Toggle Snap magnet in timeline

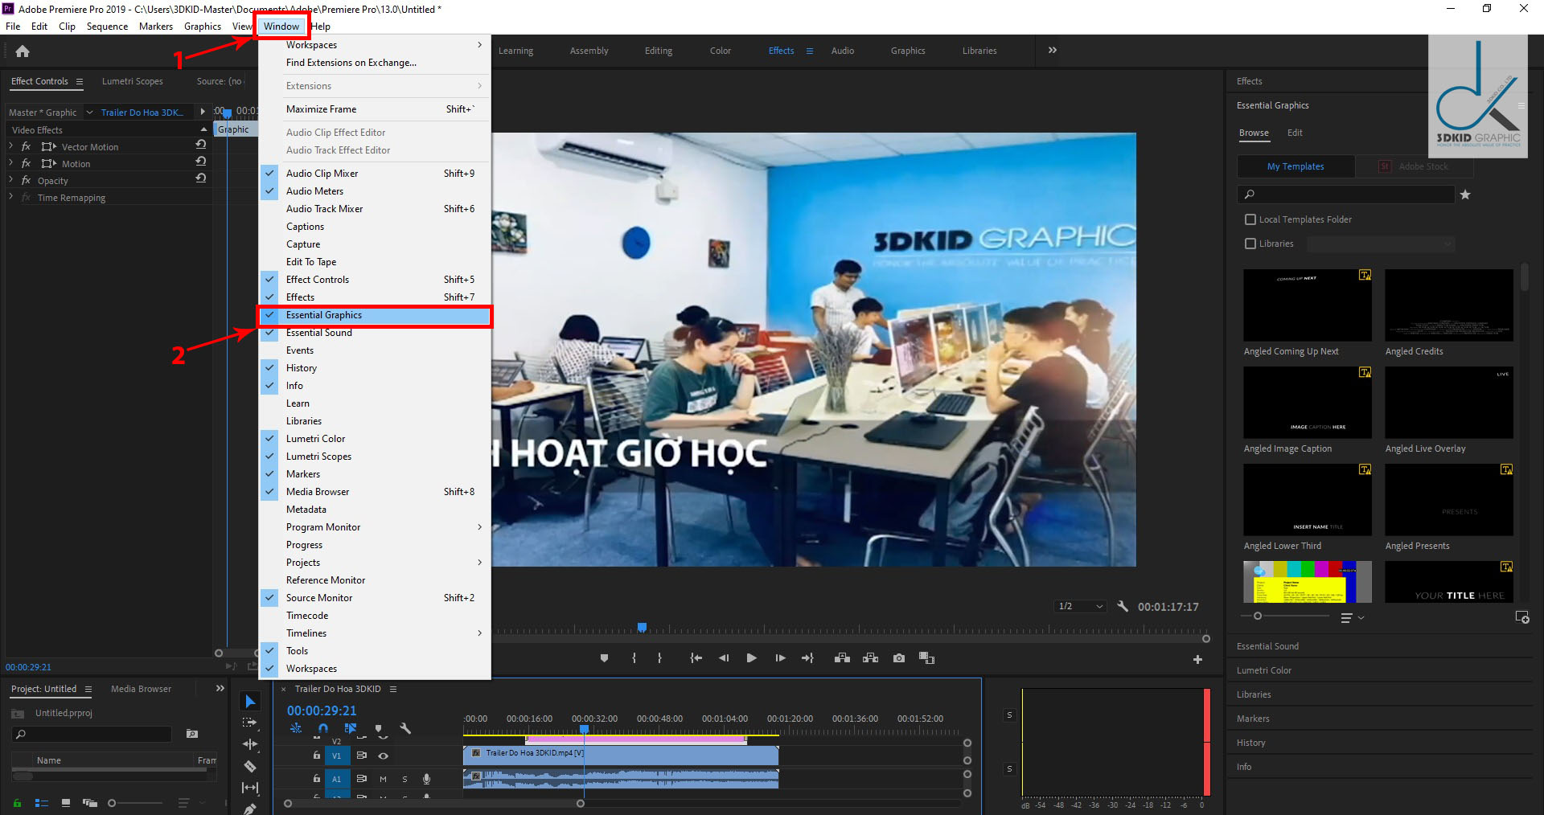click(x=323, y=729)
